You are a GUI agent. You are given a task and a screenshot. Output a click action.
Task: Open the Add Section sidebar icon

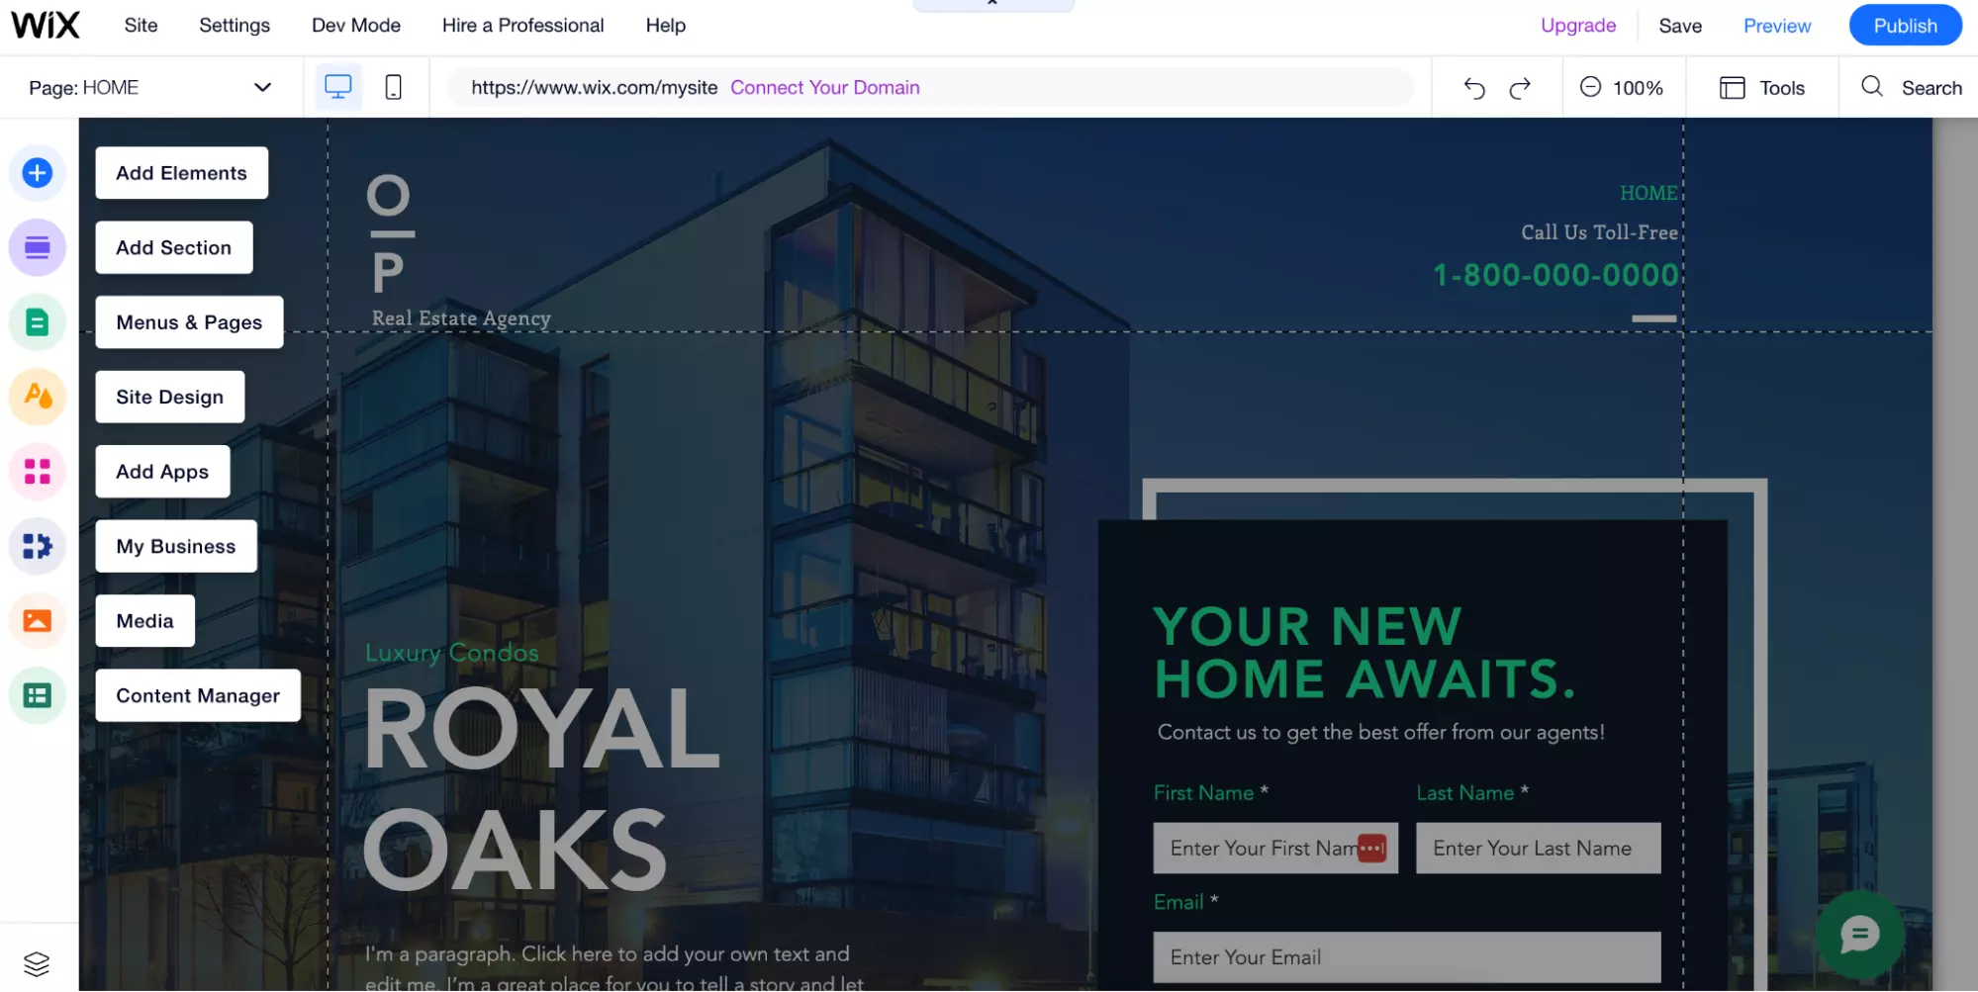pos(38,247)
